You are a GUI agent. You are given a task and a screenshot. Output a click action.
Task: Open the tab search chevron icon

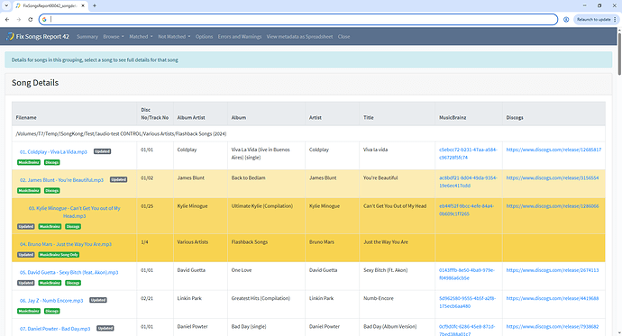6,5
